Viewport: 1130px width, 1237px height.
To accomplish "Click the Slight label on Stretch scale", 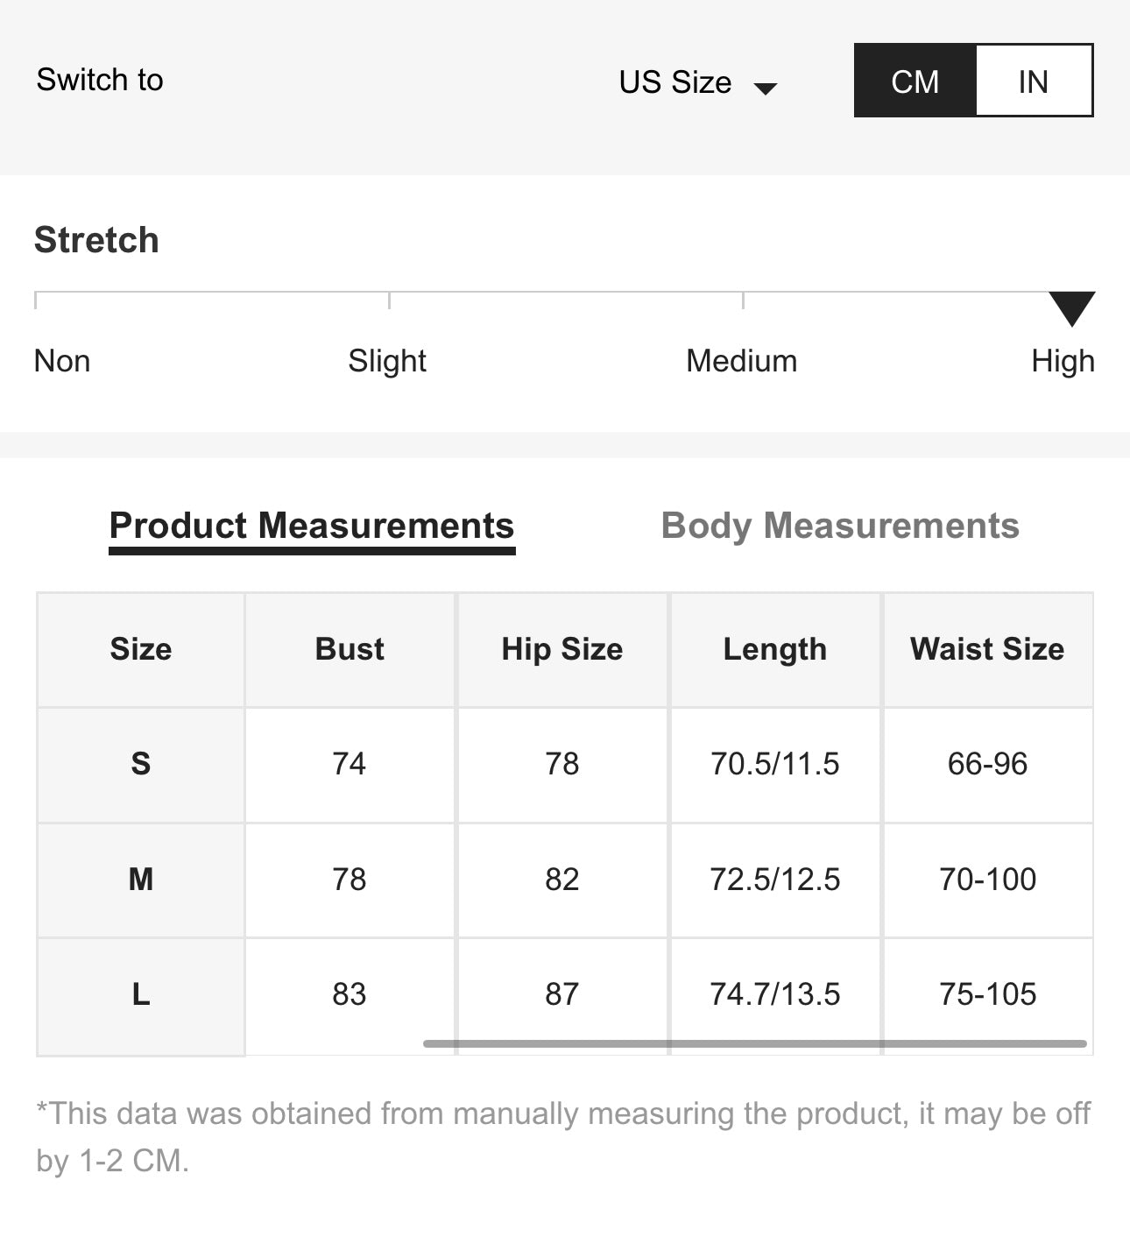I will 386,361.
